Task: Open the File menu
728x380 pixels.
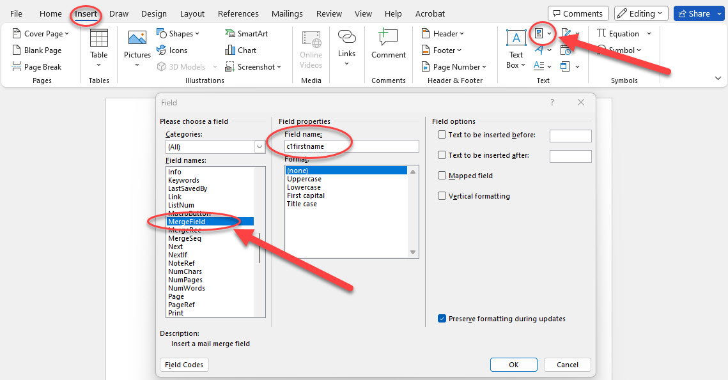Action: tap(16, 13)
